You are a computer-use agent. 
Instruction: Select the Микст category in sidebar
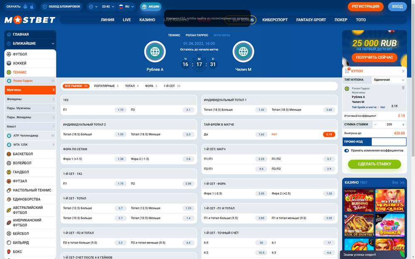click(x=30, y=126)
